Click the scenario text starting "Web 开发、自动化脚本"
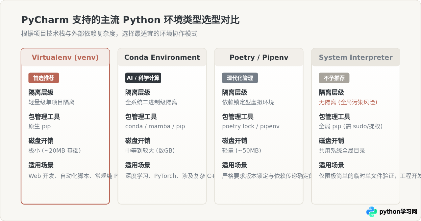 [x=73, y=176]
